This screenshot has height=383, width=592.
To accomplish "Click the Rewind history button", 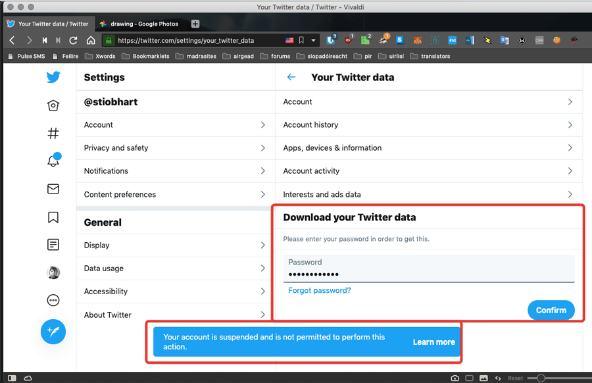I will pyautogui.click(x=45, y=40).
